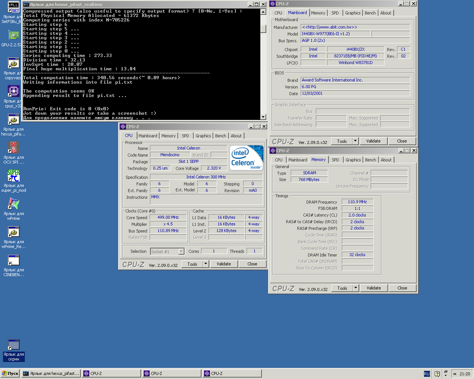Click Validate in the Mainboard window

373,141
